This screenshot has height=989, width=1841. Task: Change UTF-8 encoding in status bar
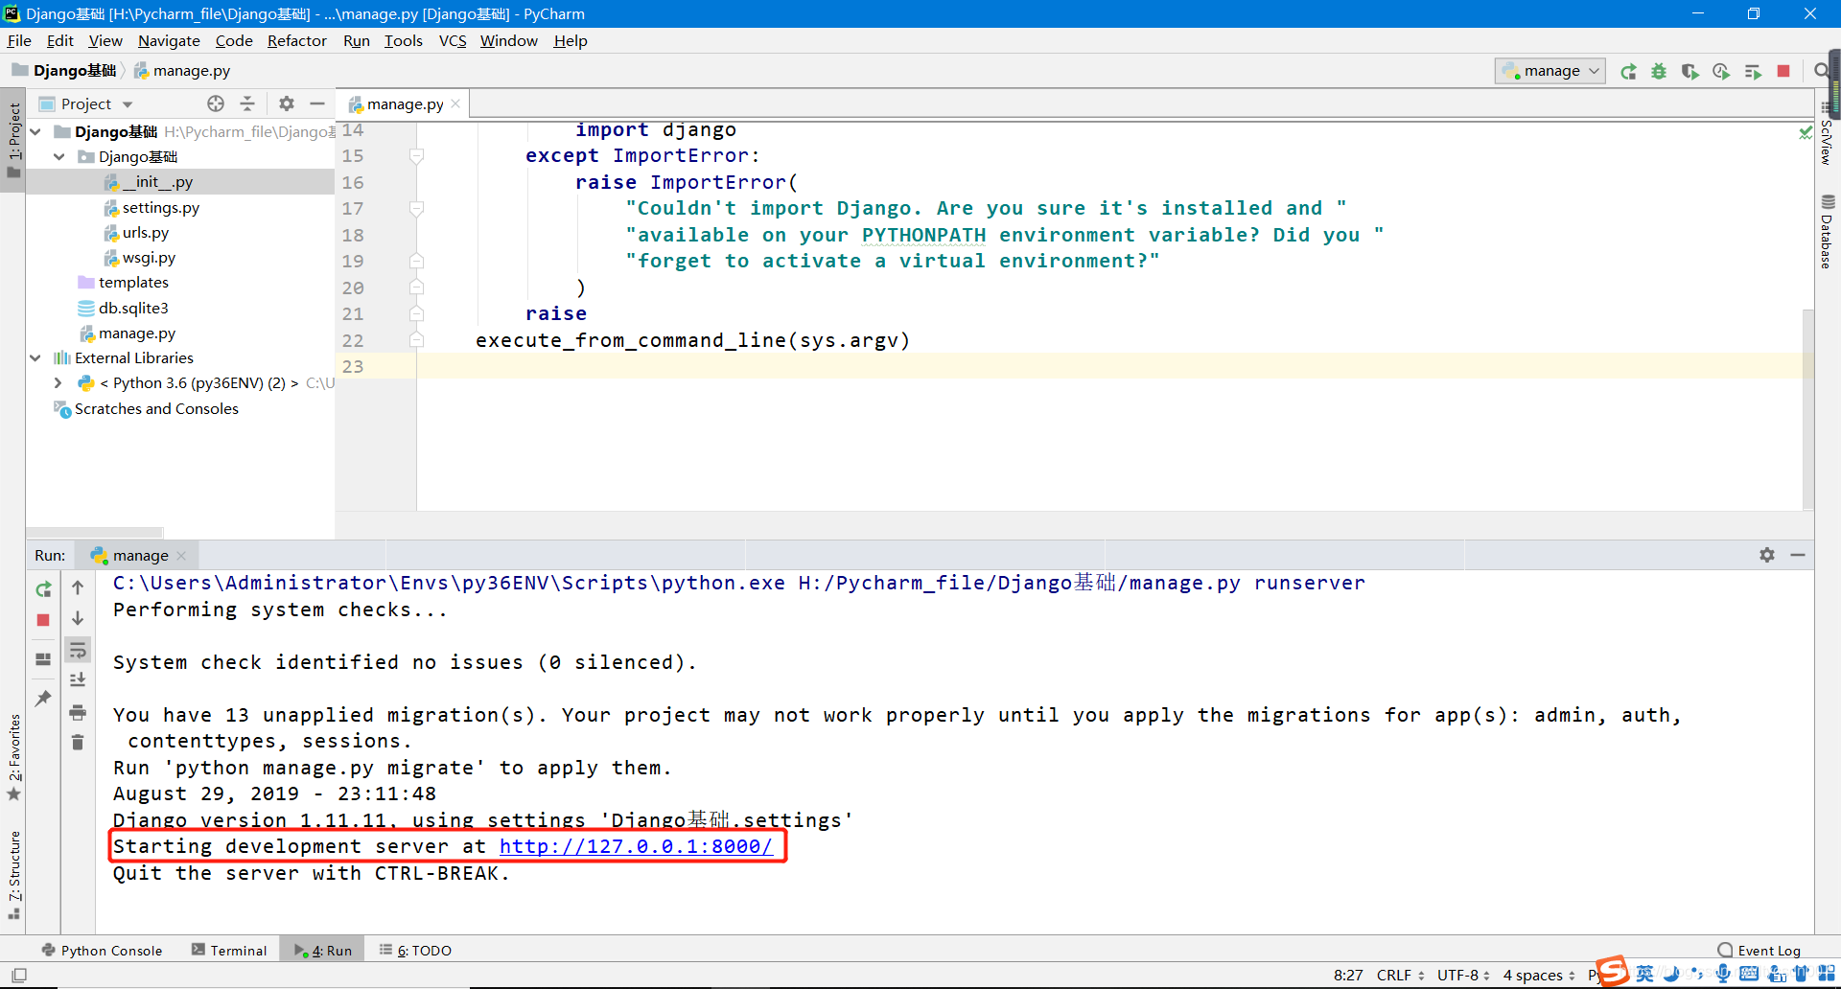(1463, 976)
